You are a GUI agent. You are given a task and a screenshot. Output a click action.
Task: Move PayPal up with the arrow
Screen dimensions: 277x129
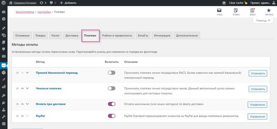22,116
